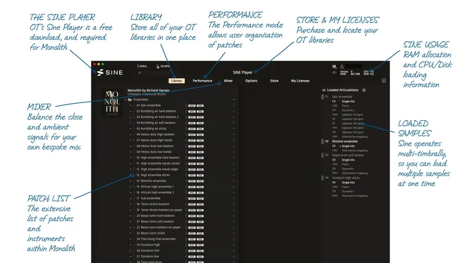The width and height of the screenshot is (470, 263).
Task: Click the Monolith library cover thumbnail
Action: point(112,102)
